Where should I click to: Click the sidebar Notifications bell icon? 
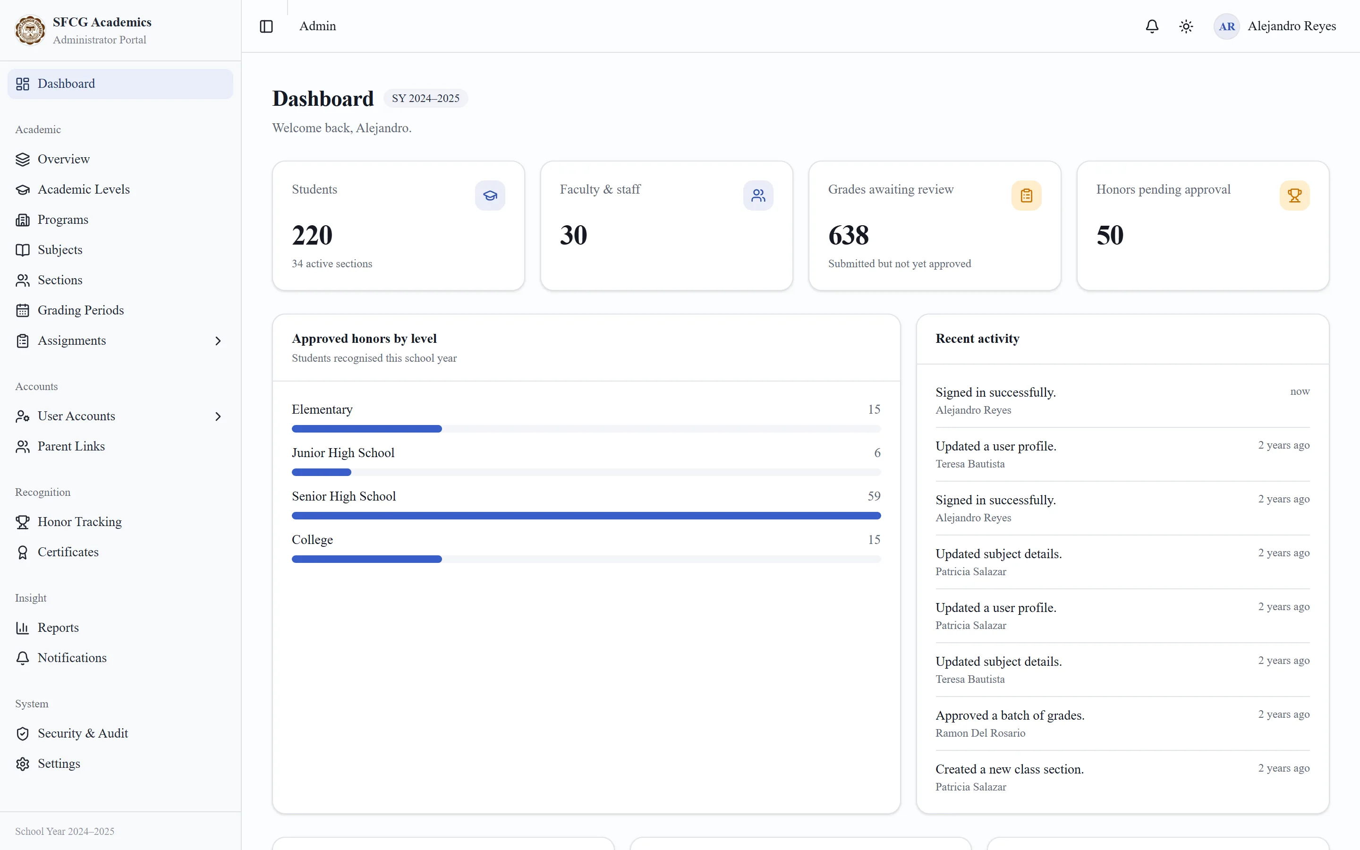23,658
